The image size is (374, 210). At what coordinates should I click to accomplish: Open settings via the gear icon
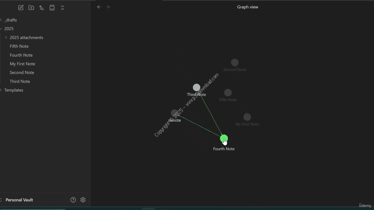[x=83, y=200]
